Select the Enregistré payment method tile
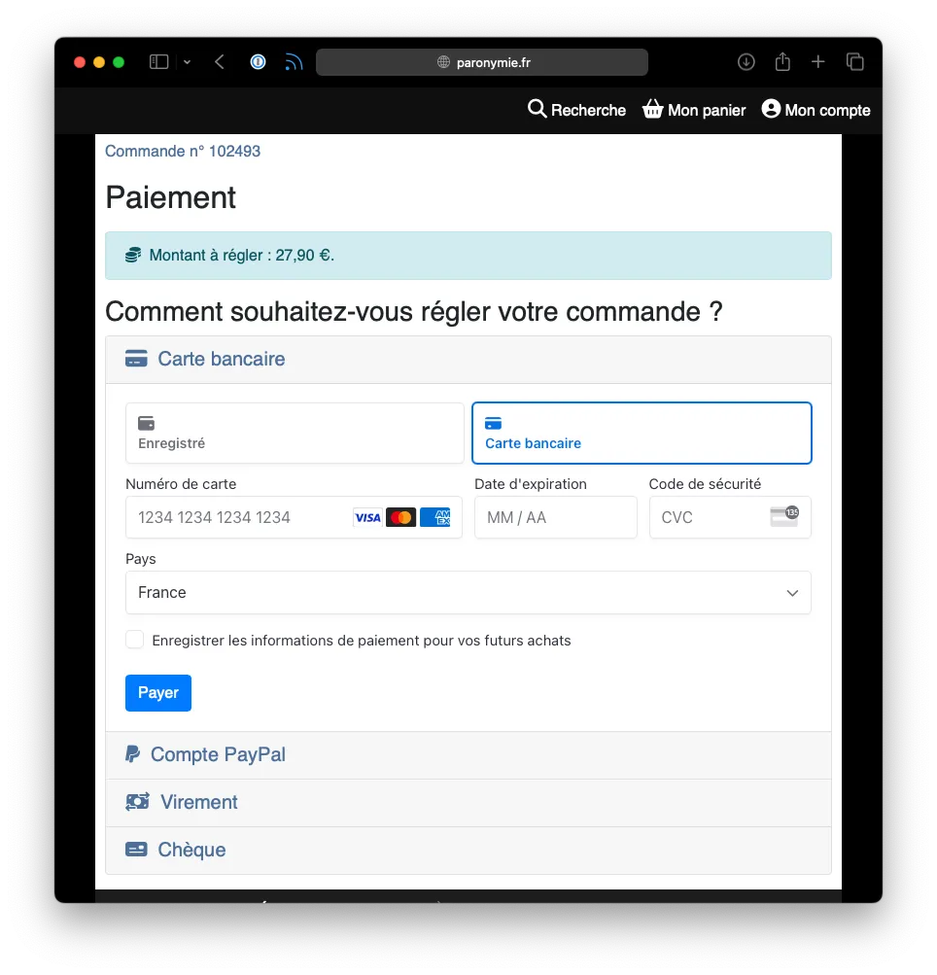Viewport: 937px width, 975px height. coord(295,434)
